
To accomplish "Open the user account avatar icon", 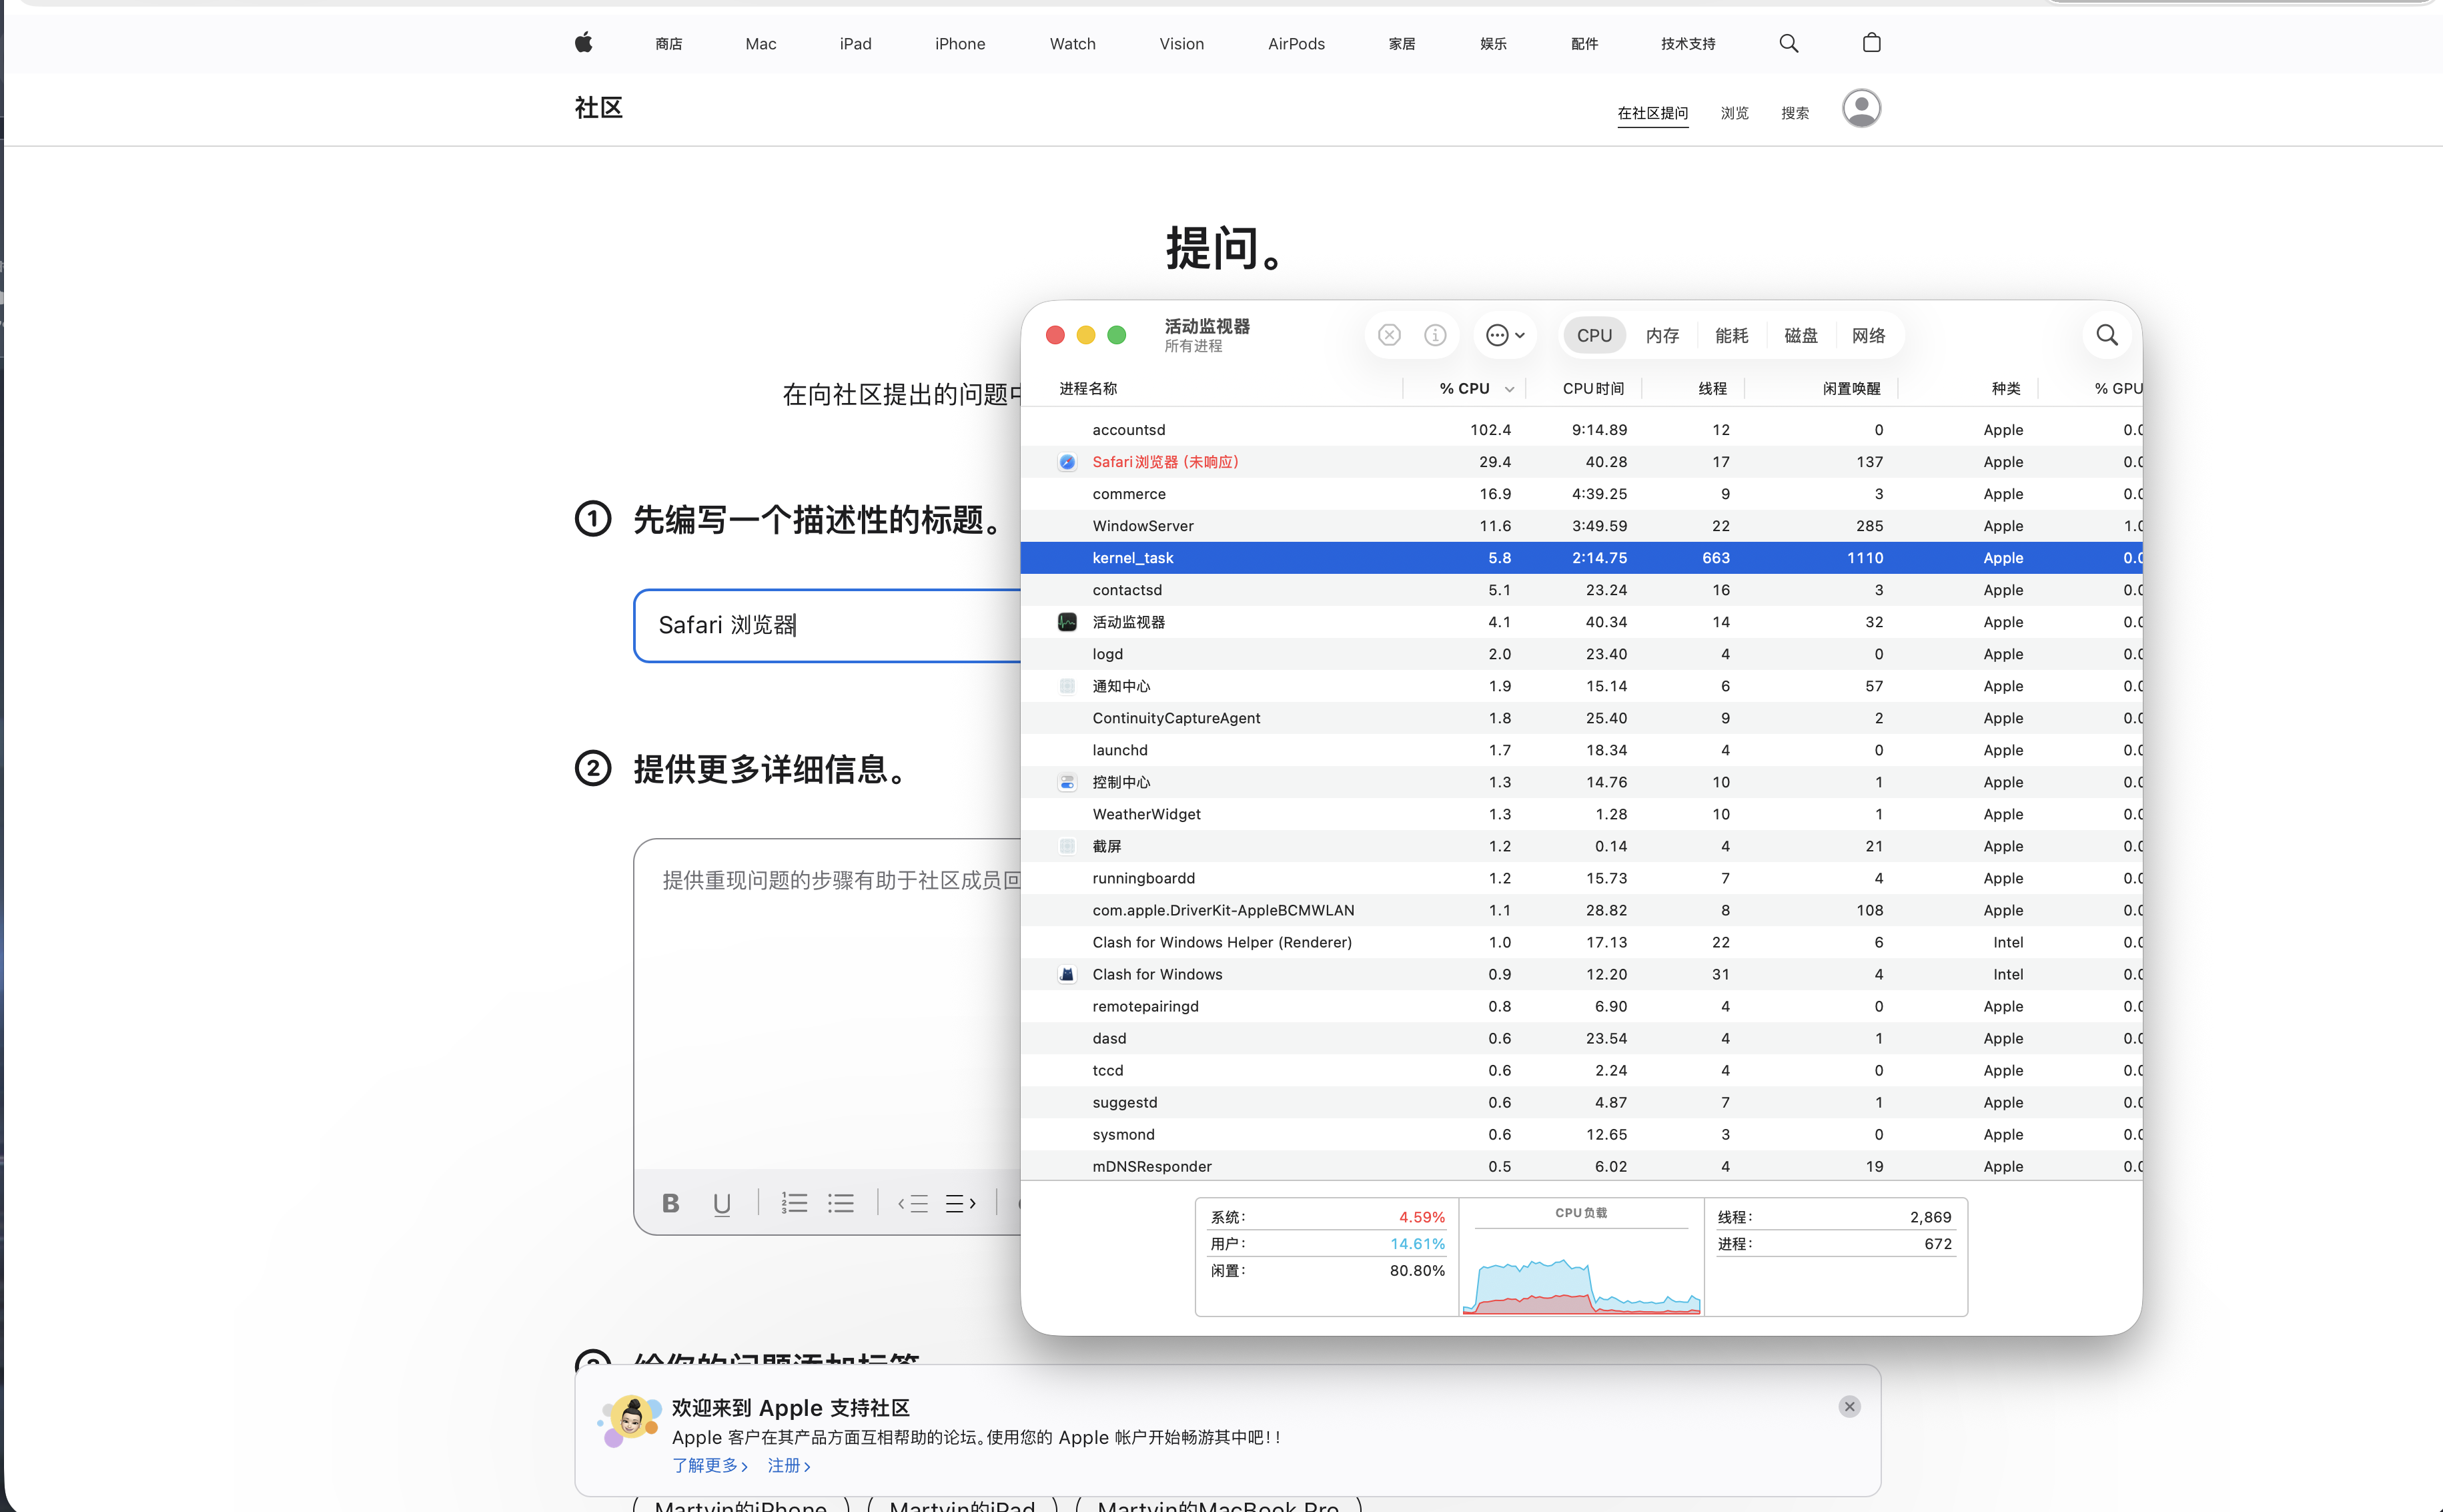I will [1860, 108].
